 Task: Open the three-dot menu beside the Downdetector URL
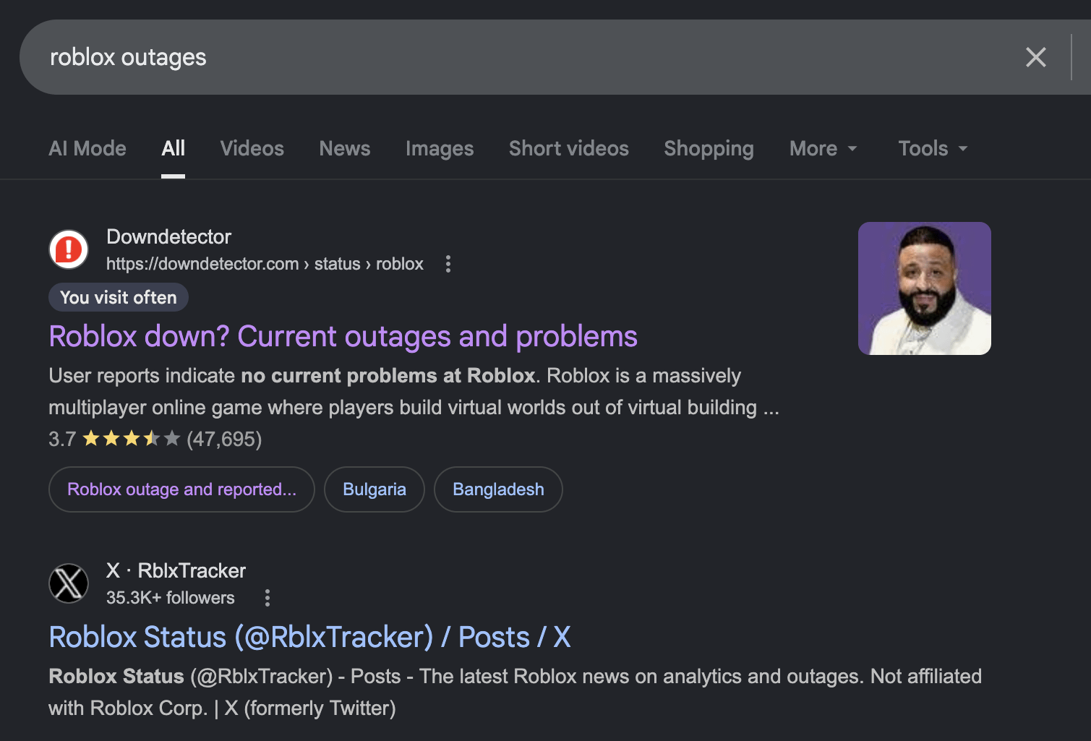pos(448,264)
